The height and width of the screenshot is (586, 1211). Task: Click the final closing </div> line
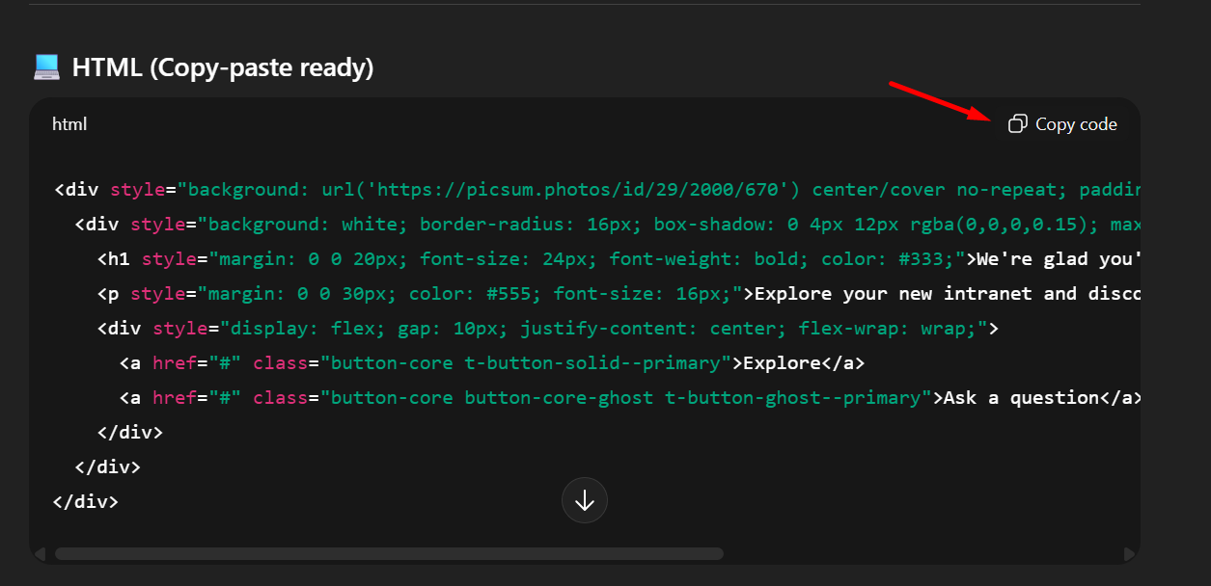tap(86, 502)
